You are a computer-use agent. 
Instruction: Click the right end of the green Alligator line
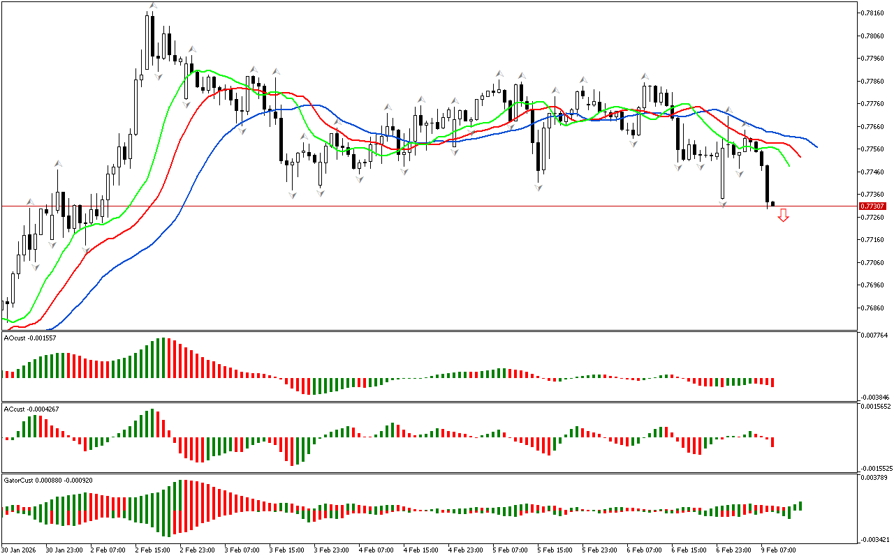(x=789, y=165)
